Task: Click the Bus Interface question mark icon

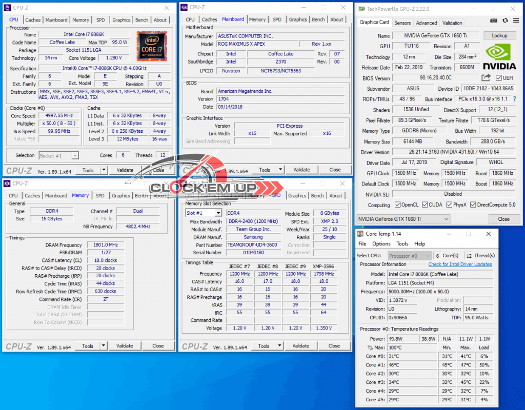Action: pos(515,99)
